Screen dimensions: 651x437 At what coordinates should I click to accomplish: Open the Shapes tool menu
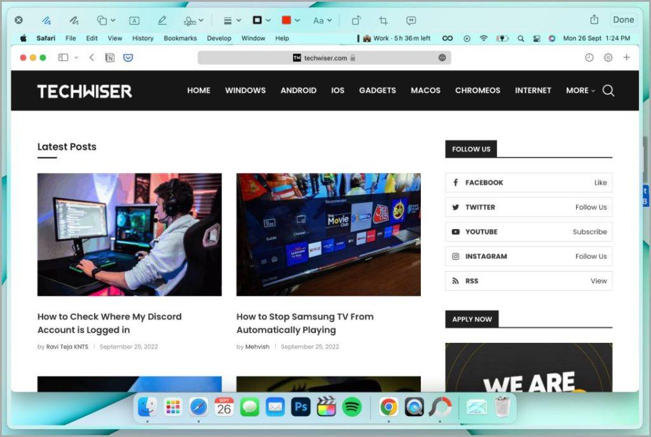106,20
